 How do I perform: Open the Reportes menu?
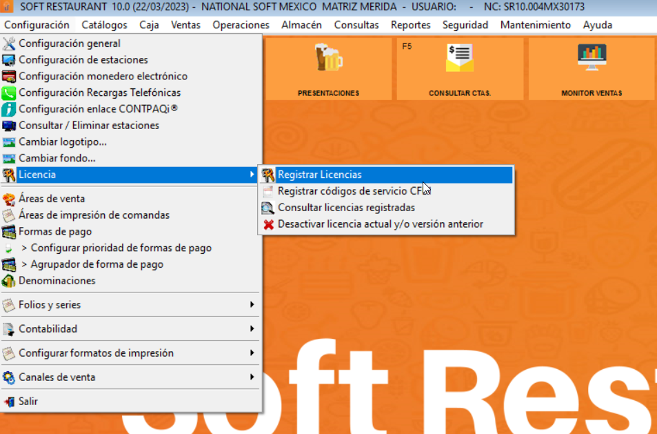[x=411, y=25]
